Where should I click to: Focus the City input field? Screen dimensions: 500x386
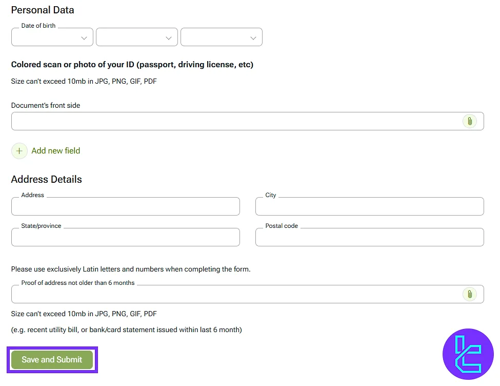click(x=370, y=206)
